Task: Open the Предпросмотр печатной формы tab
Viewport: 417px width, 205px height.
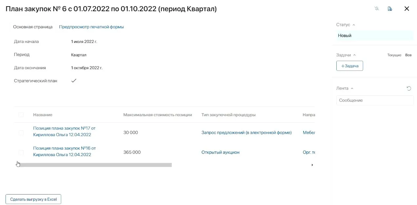Action: click(x=91, y=27)
